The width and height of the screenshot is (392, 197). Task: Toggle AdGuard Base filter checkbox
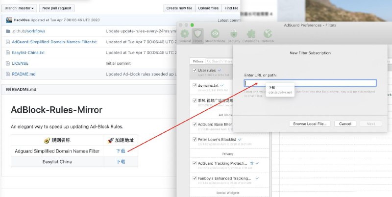coord(195,124)
